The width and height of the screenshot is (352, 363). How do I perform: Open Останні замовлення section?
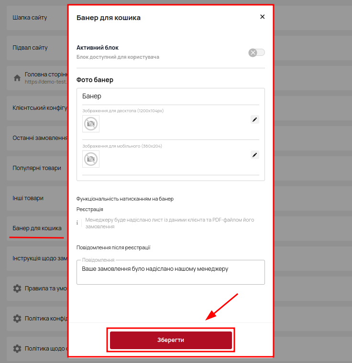pyautogui.click(x=40, y=138)
